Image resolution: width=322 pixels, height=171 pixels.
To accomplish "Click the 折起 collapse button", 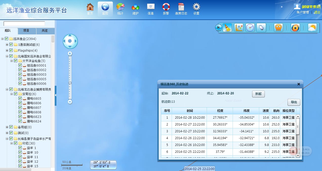I will click(258, 94).
